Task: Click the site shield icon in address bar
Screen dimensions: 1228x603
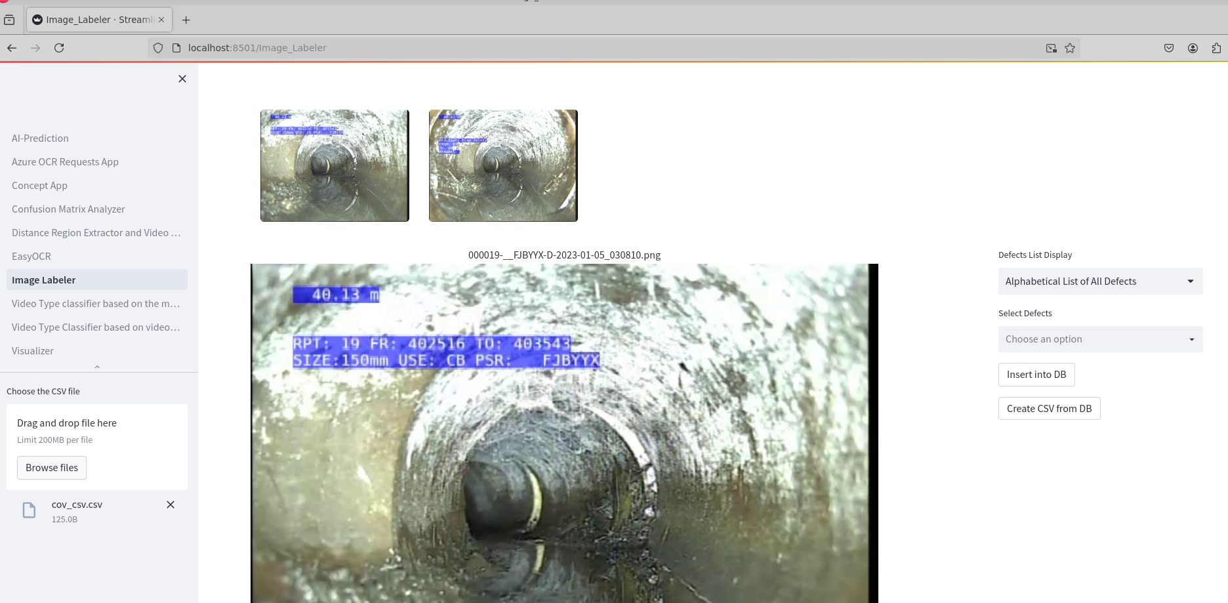Action: [158, 48]
